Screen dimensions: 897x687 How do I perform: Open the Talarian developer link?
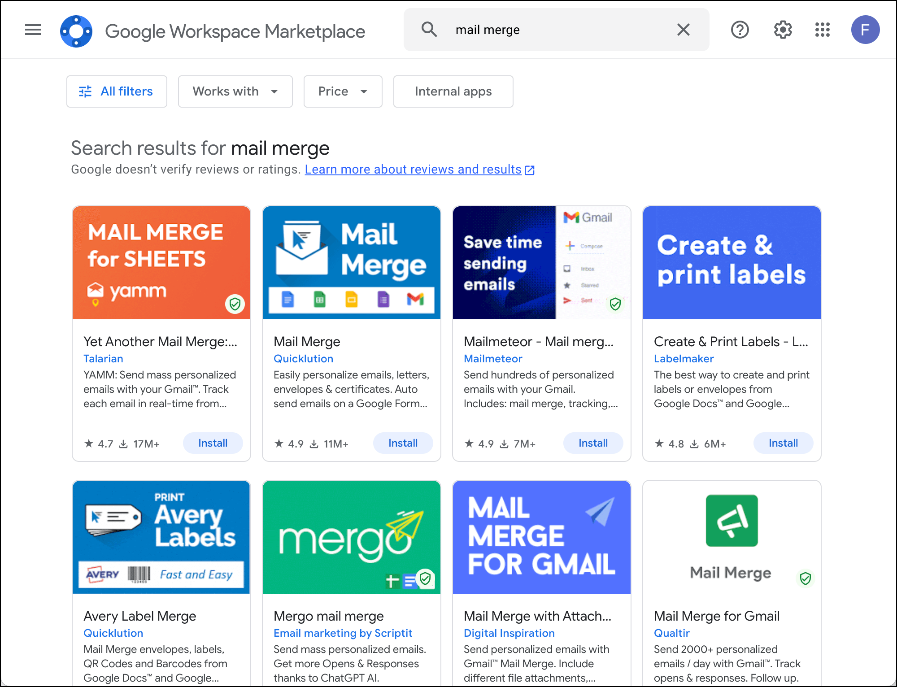tap(103, 359)
